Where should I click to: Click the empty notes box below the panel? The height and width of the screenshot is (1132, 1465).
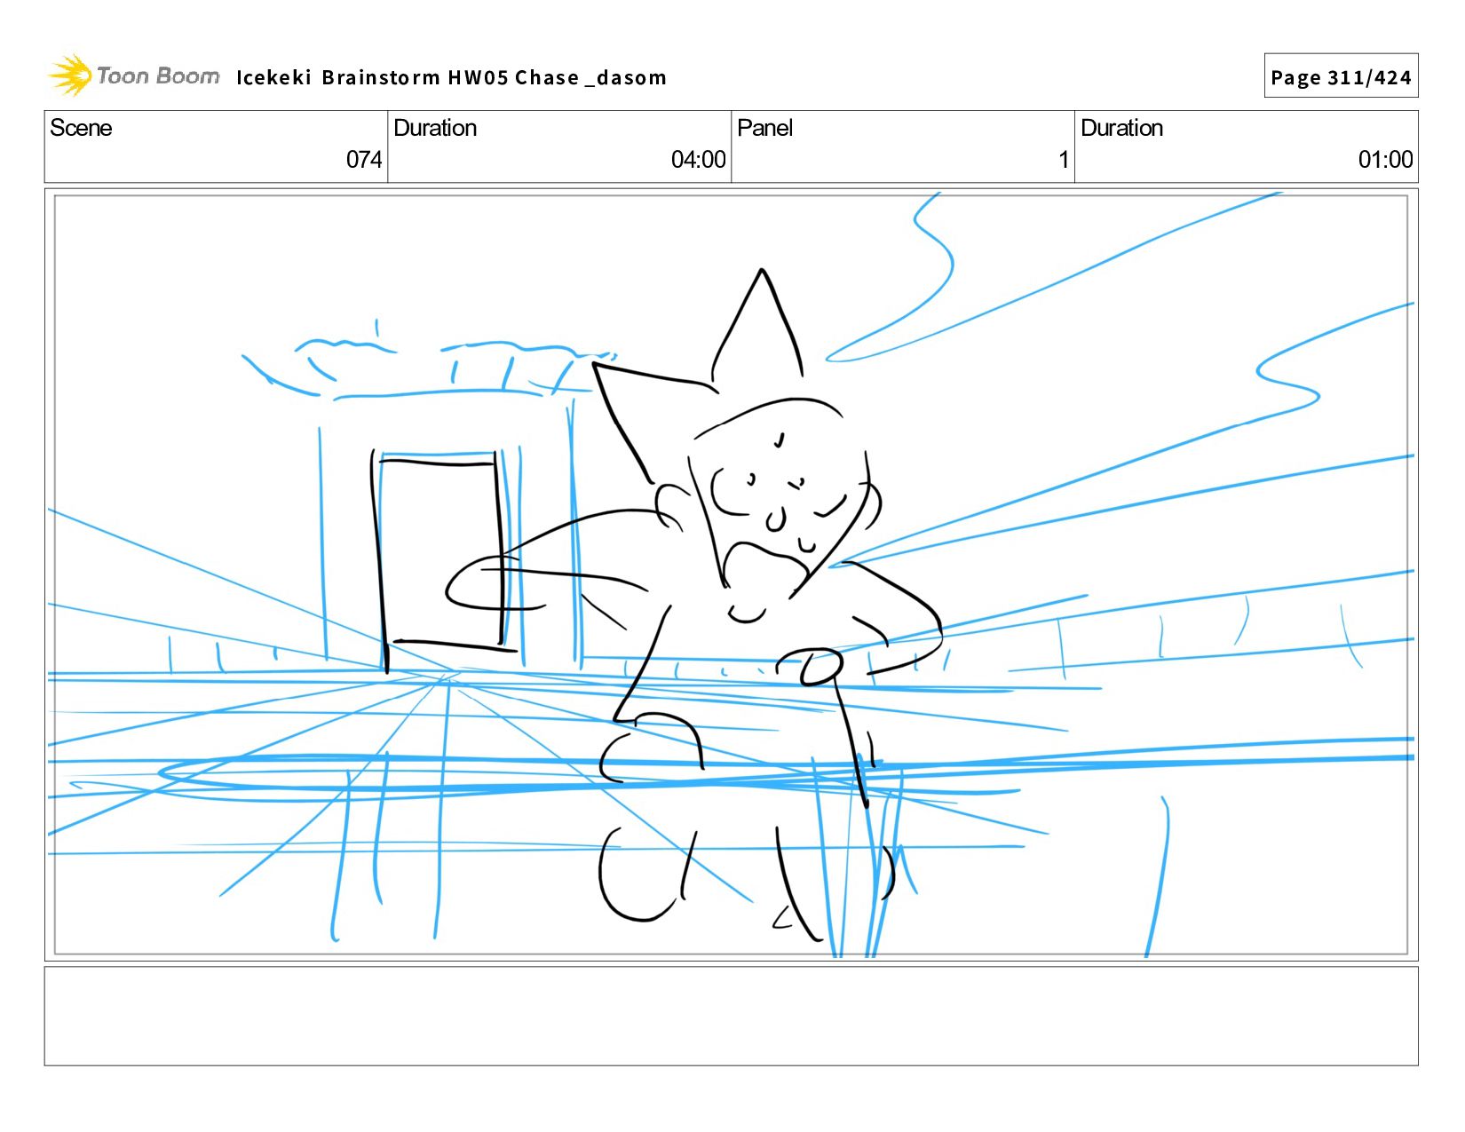click(x=731, y=1016)
